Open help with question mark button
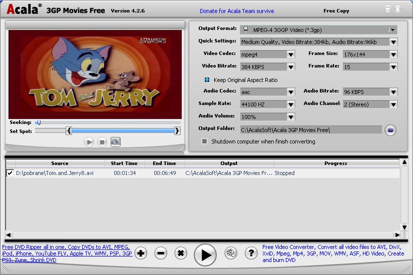This screenshot has height=275, width=413. (251, 253)
